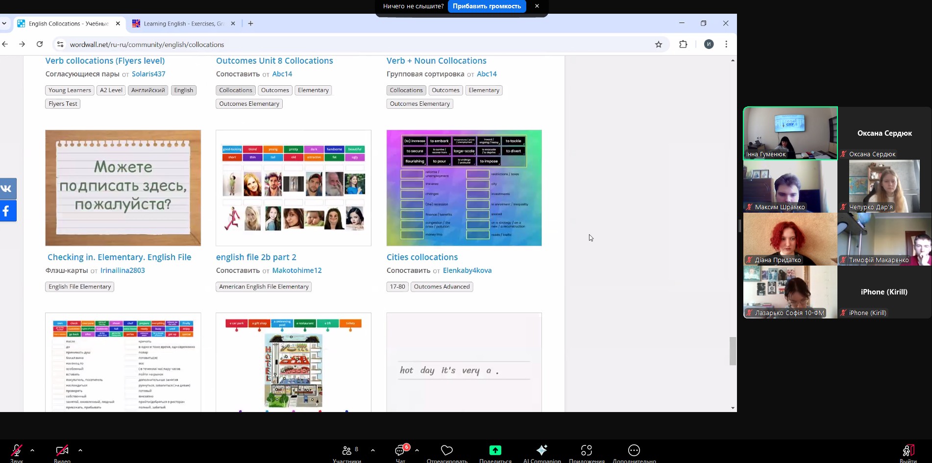Expand audio options arrow next to Звук
The height and width of the screenshot is (463, 932).
[32, 450]
